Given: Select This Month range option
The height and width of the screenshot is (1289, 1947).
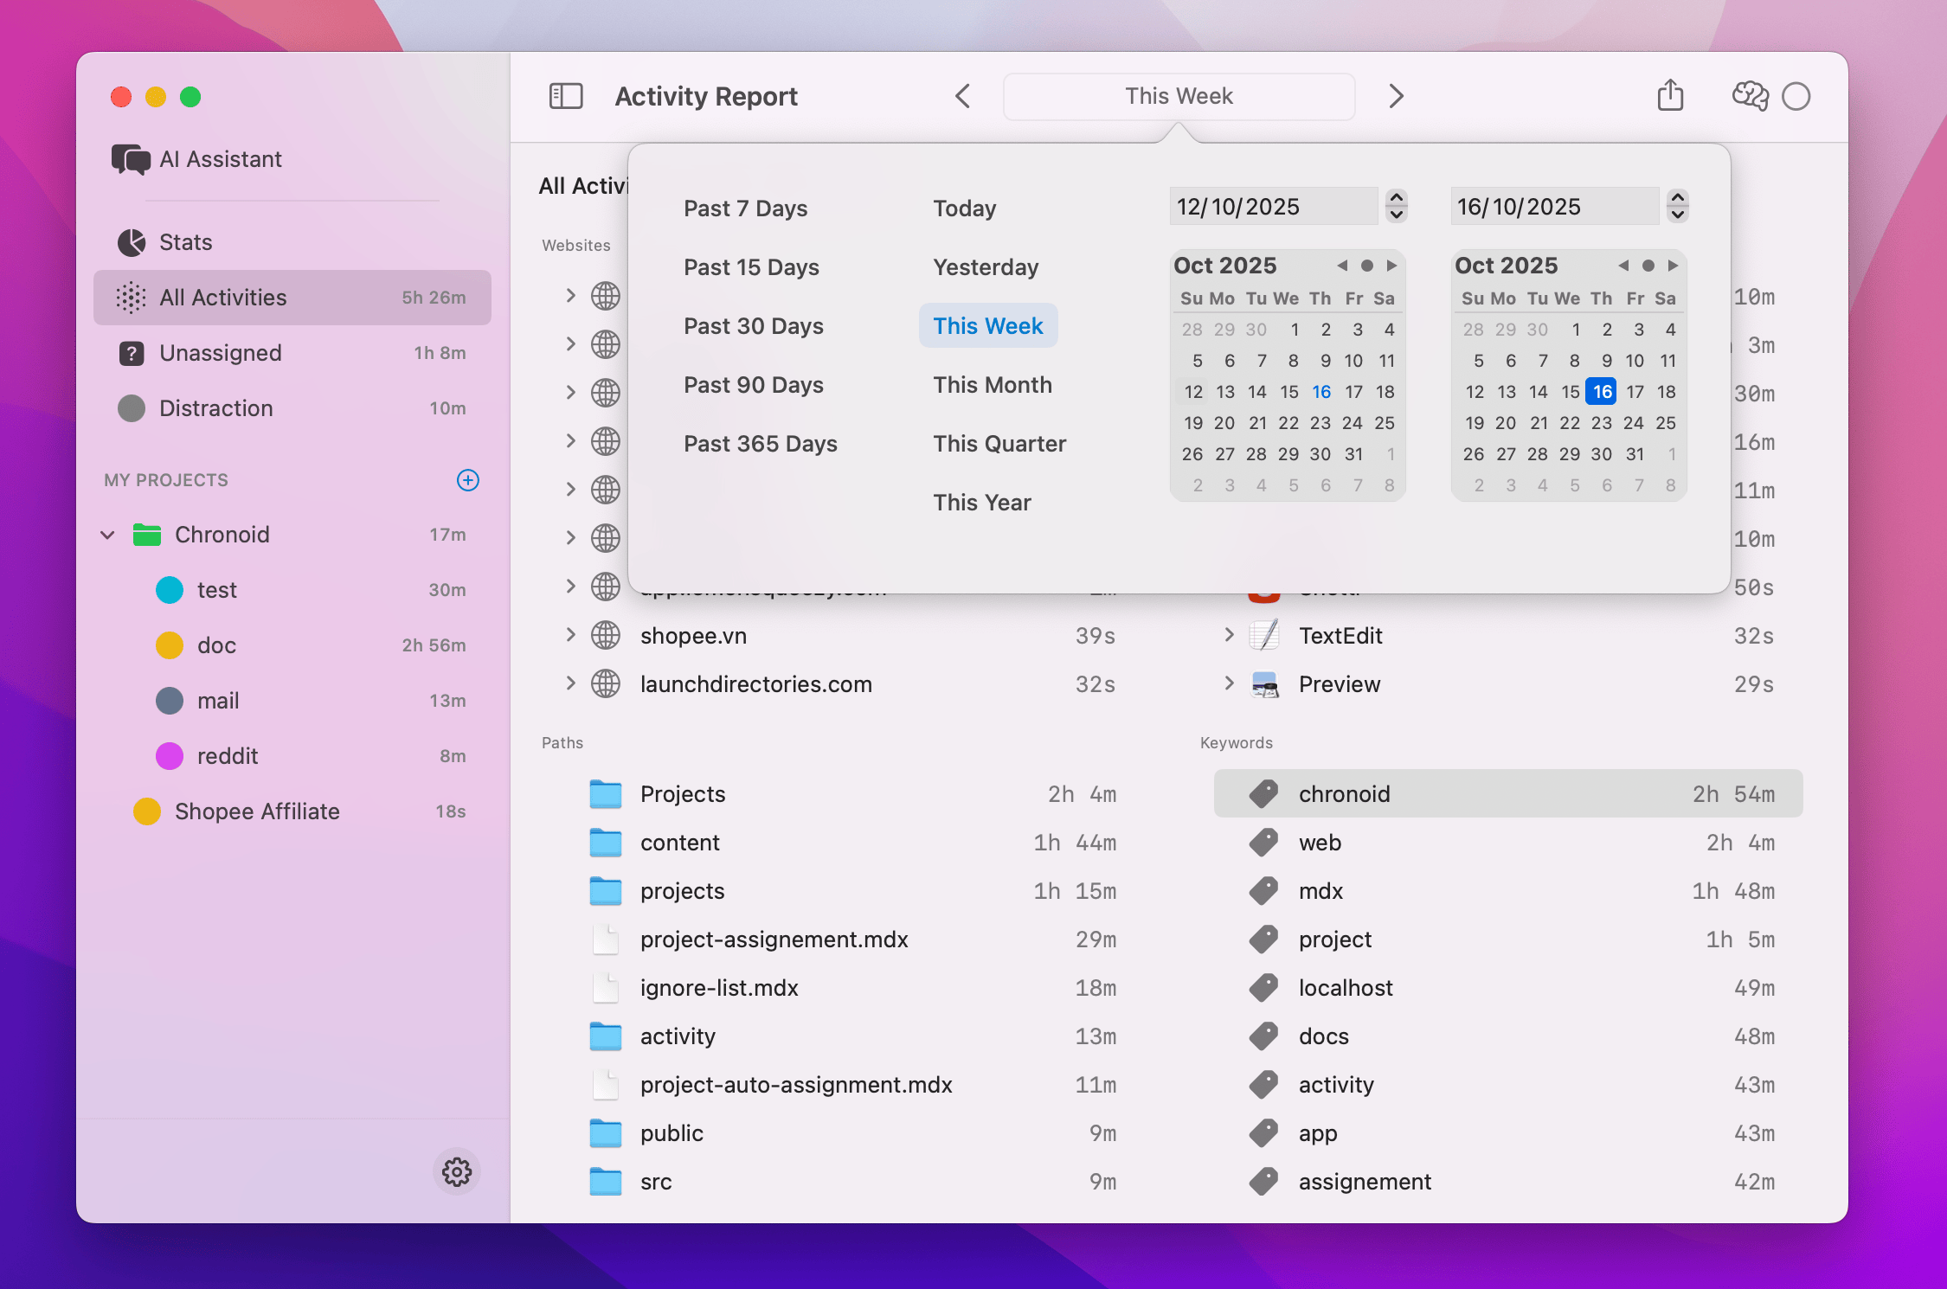Looking at the screenshot, I should (992, 385).
